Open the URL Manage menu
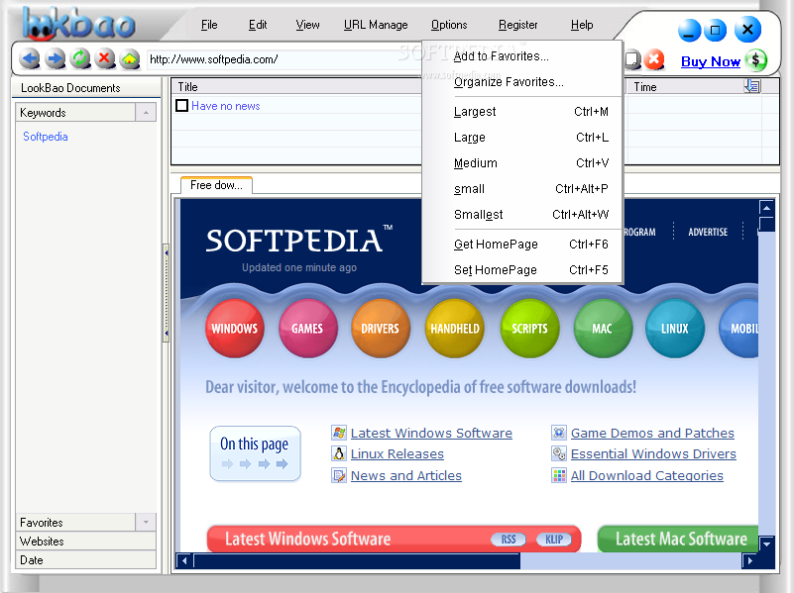The height and width of the screenshot is (593, 794). (376, 25)
